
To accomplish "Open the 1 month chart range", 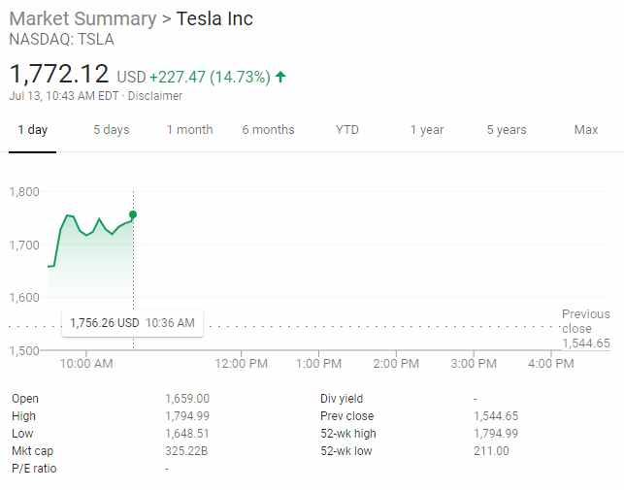I will pos(189,130).
